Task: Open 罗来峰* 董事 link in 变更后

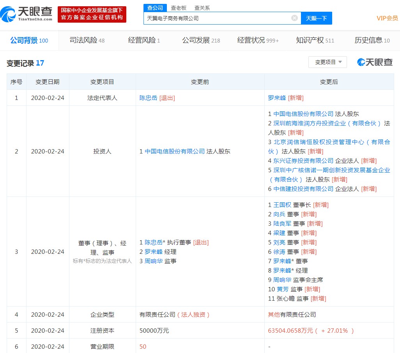Action: click(282, 261)
